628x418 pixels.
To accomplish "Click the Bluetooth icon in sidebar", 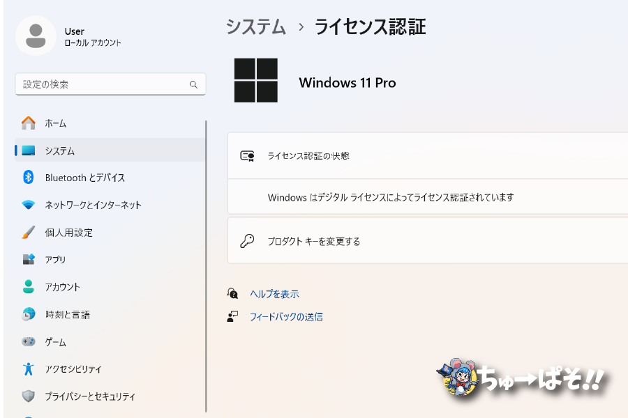I will pos(29,177).
